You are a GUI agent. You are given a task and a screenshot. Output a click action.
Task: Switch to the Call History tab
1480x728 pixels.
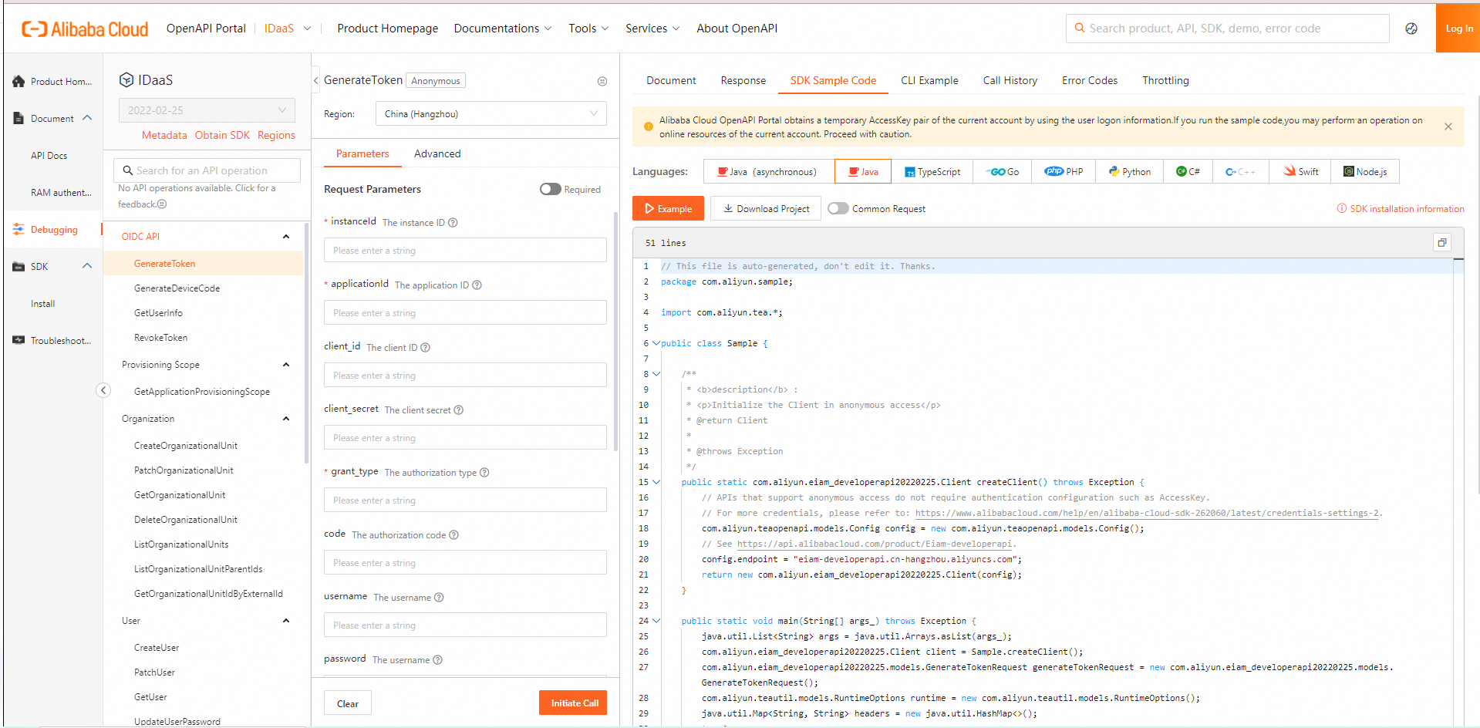pos(1010,80)
